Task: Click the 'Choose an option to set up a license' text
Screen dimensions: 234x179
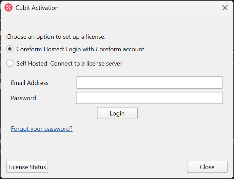Action: tap(56, 37)
